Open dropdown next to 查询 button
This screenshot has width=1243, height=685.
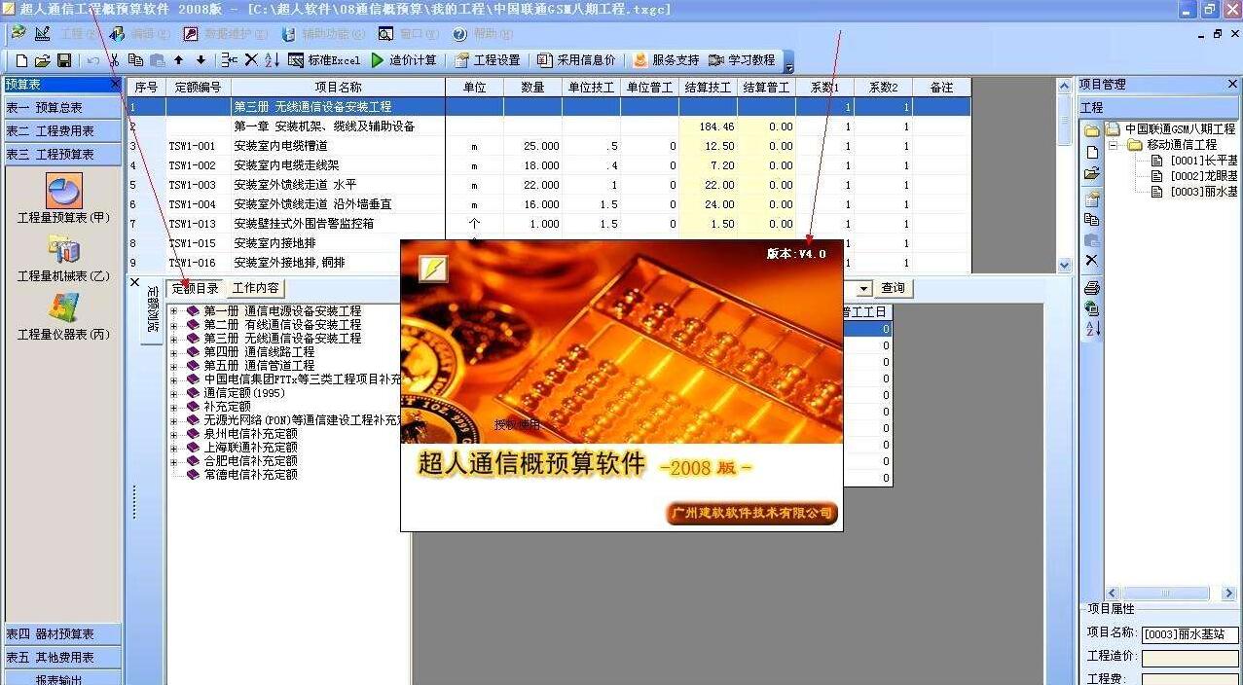coord(864,289)
